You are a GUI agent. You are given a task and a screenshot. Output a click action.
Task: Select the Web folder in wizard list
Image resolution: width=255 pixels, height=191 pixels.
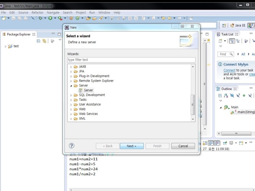pos(82,109)
